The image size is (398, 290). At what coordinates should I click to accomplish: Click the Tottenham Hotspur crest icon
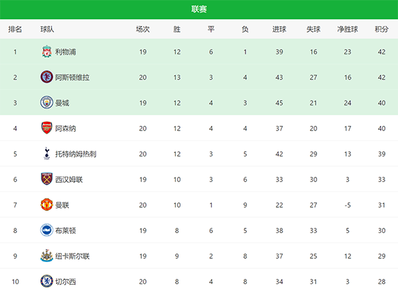tap(46, 154)
